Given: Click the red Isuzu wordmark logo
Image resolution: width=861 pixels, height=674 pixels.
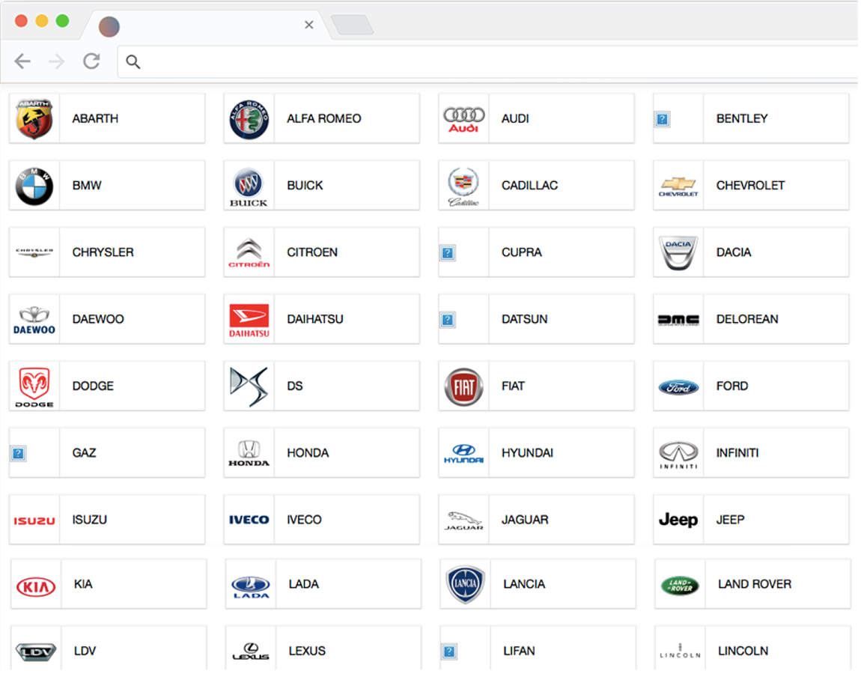Looking at the screenshot, I should 34,520.
